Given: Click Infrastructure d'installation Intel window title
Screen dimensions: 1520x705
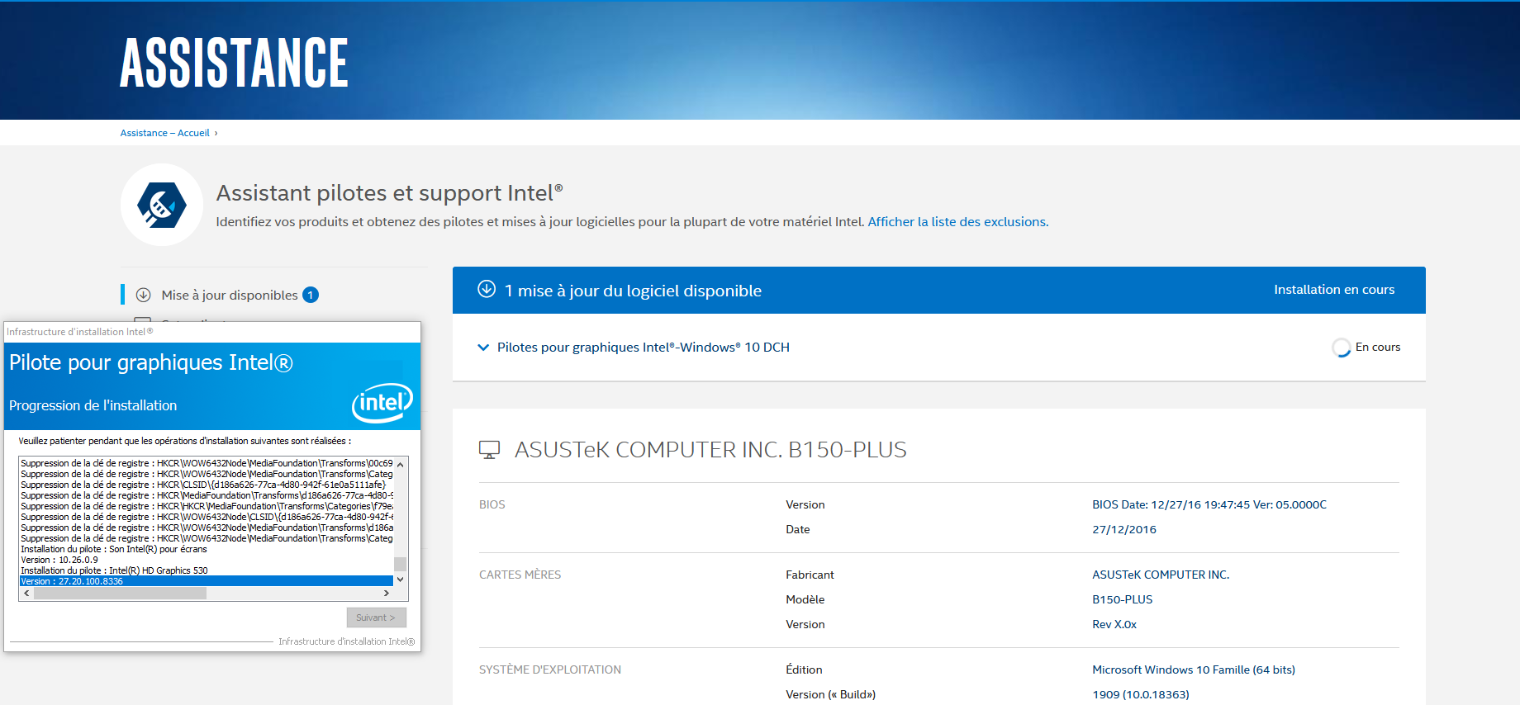Looking at the screenshot, I should point(80,332).
